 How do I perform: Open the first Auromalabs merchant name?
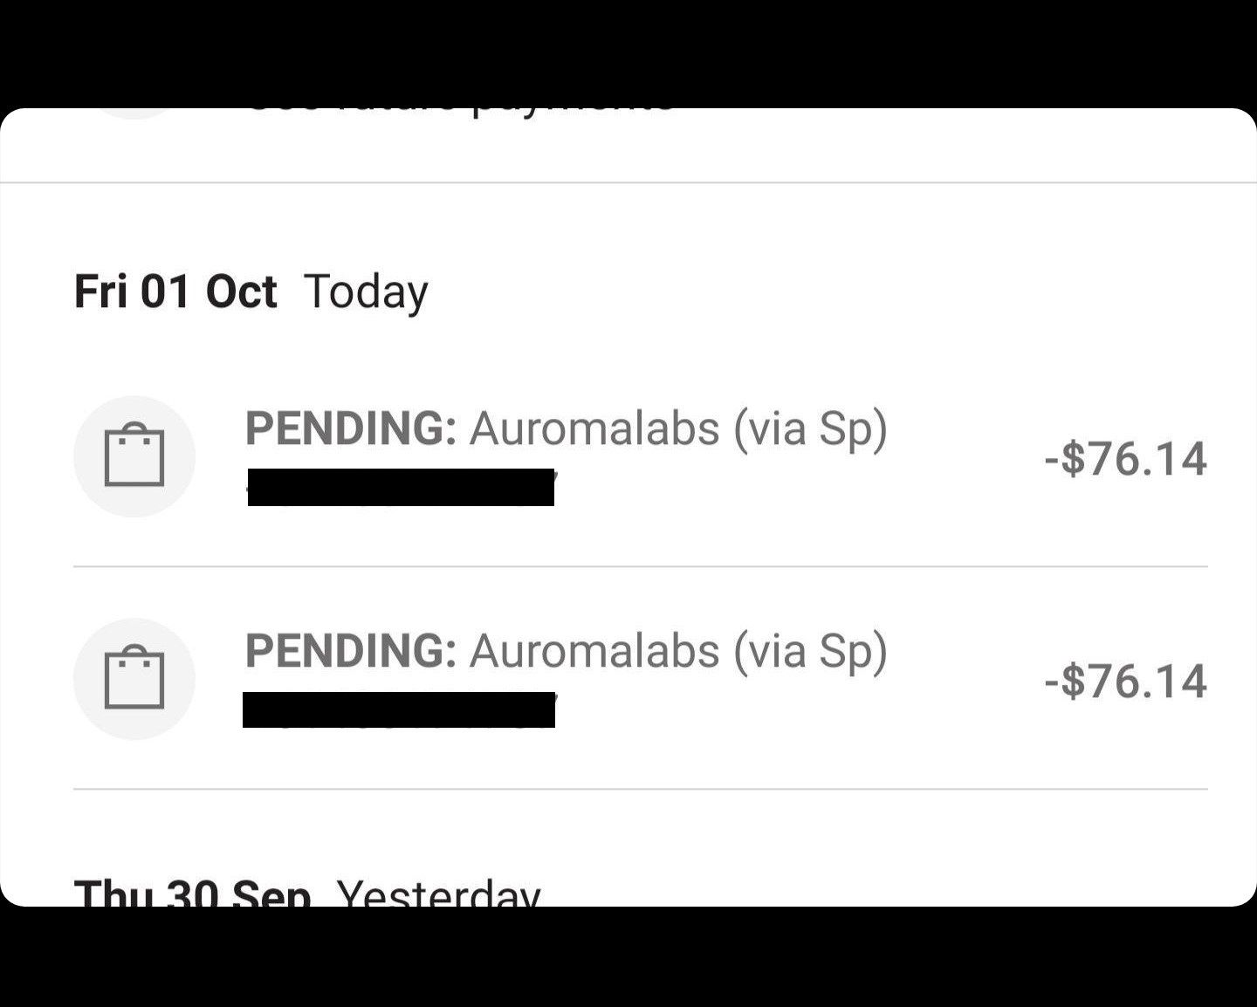[594, 428]
